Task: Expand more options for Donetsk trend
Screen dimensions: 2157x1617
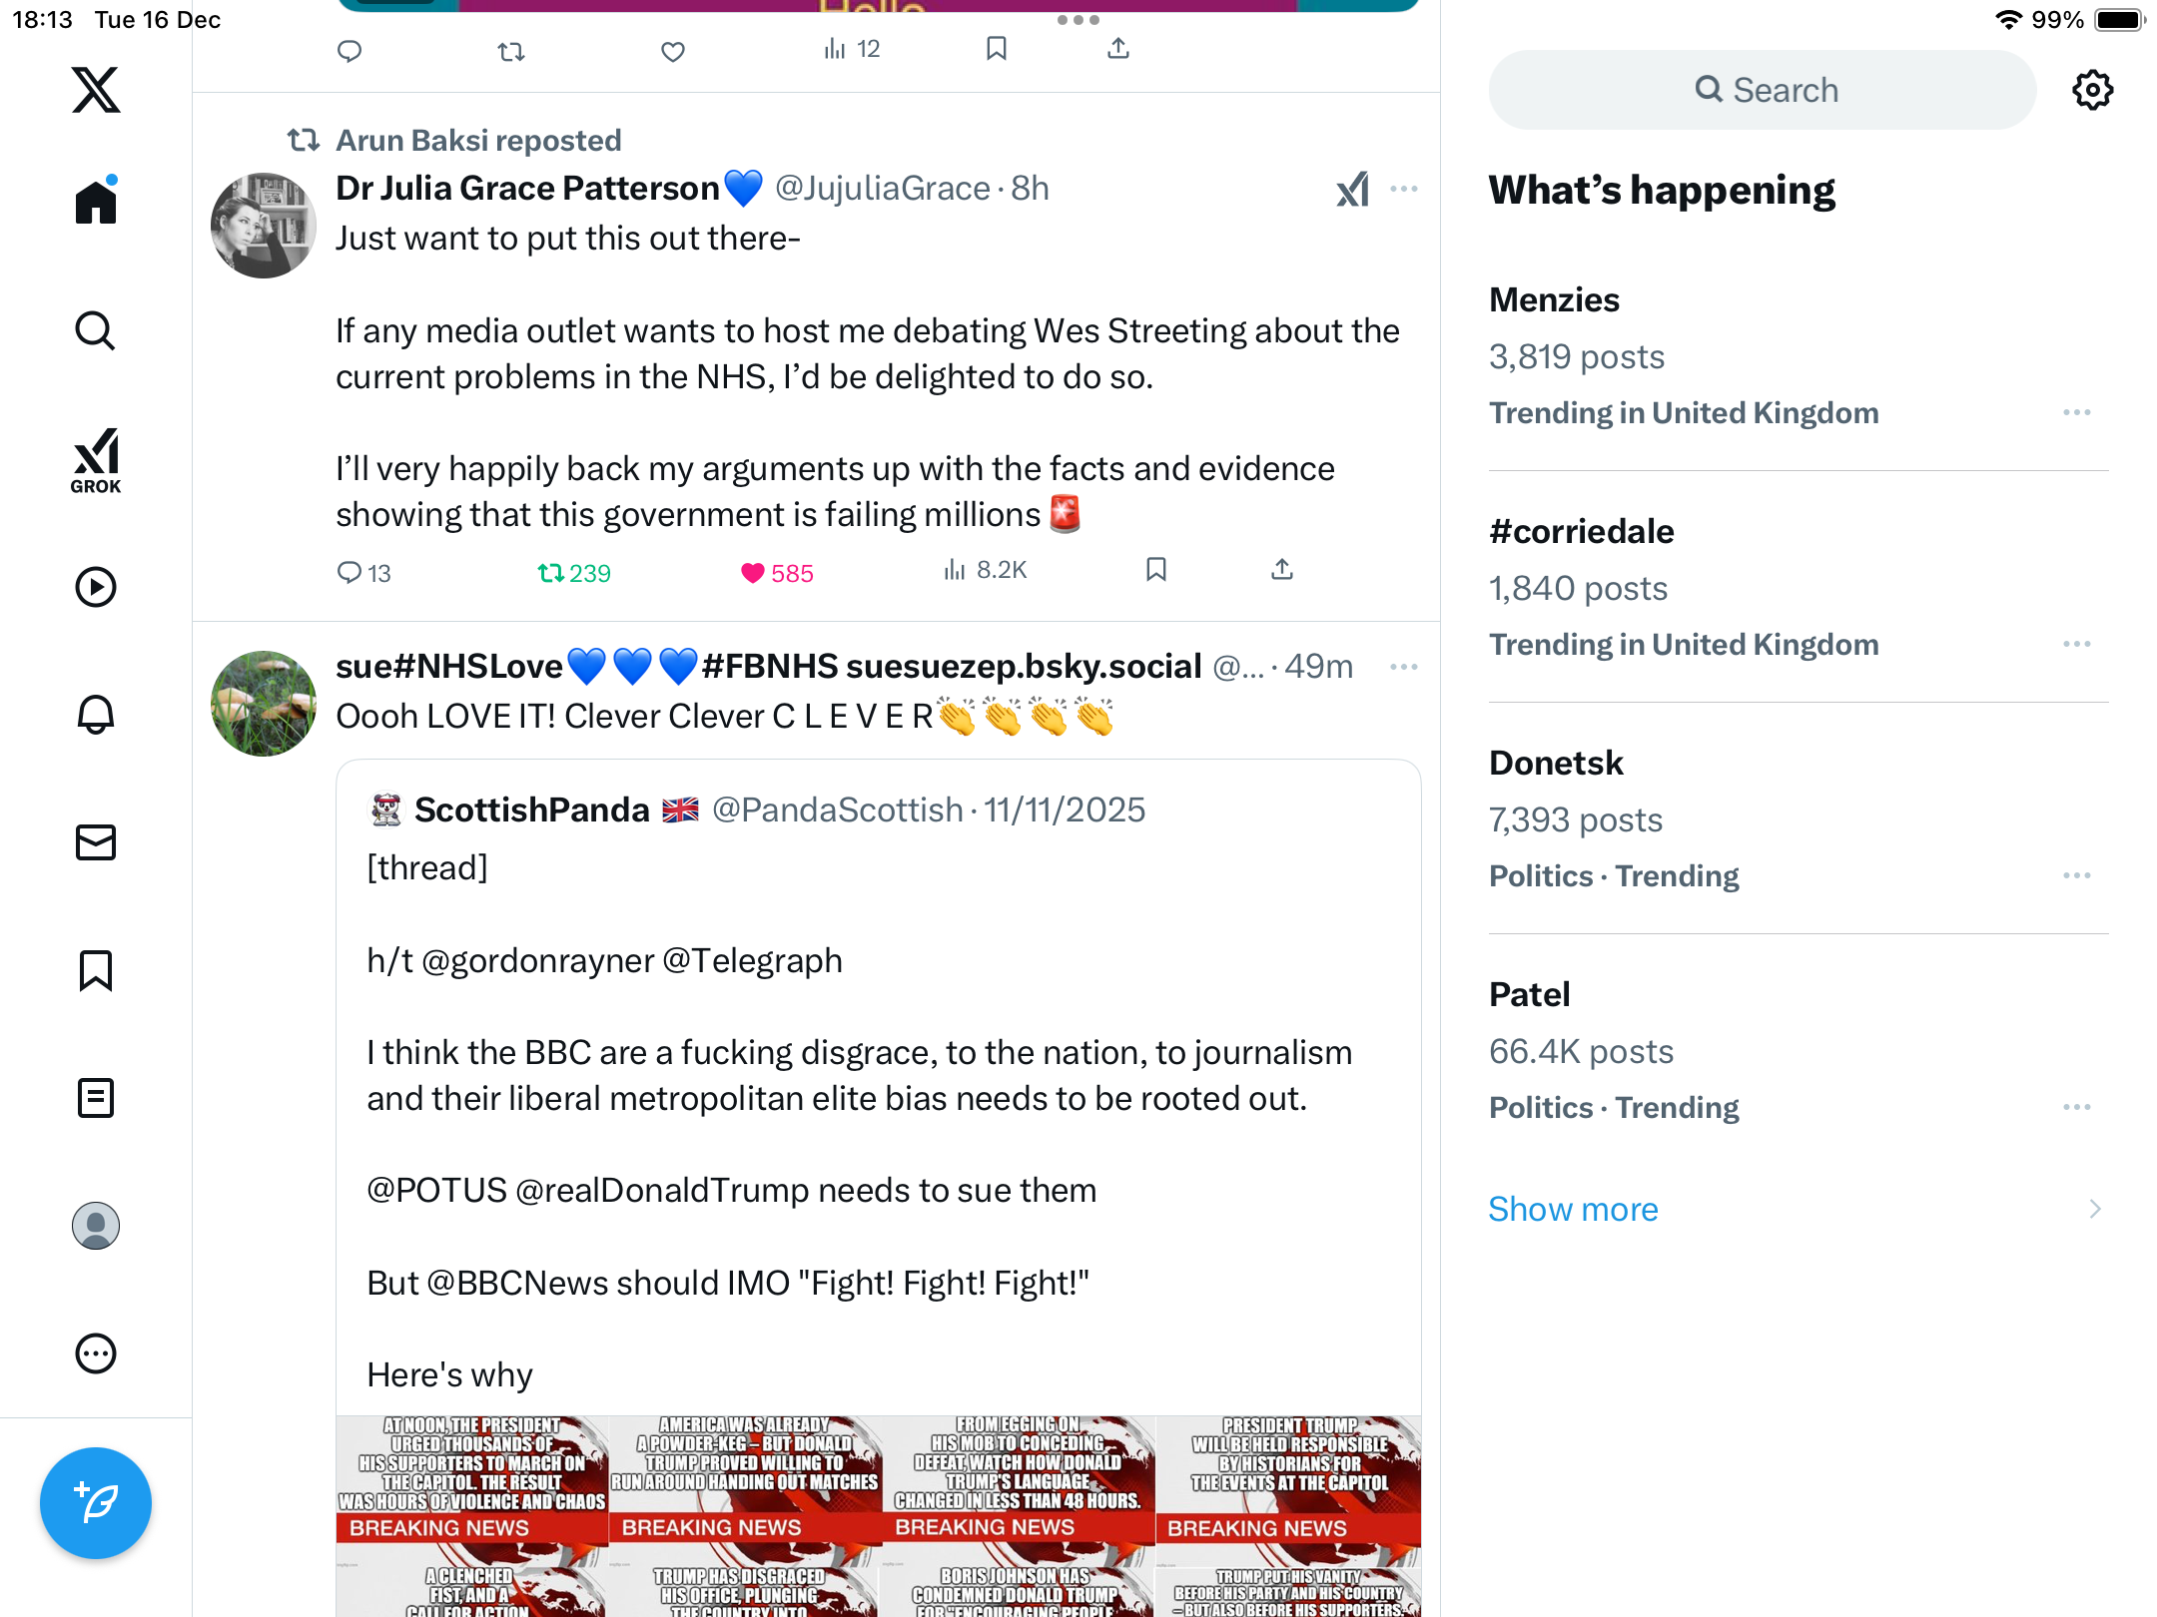Action: pos(2077,875)
